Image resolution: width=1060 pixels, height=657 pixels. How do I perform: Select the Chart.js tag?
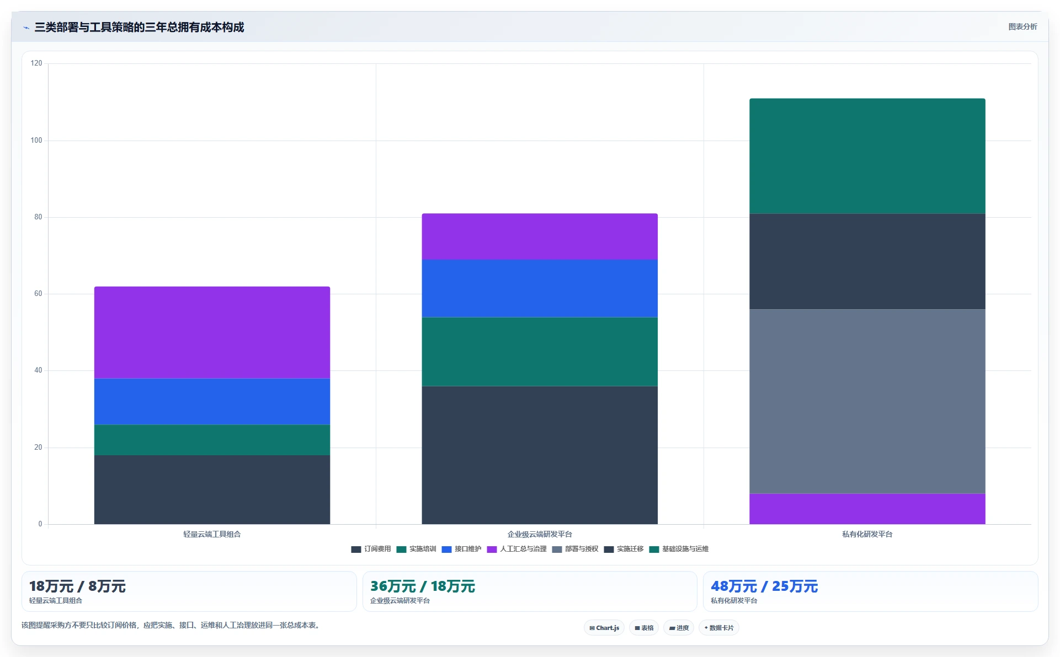pos(604,628)
